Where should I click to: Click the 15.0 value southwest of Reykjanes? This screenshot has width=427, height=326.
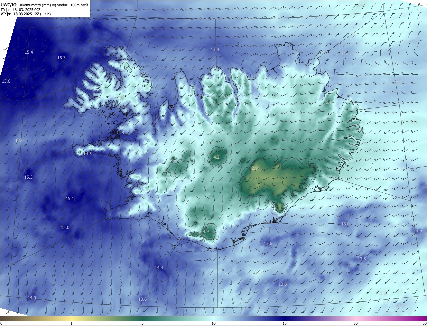click(x=65, y=228)
